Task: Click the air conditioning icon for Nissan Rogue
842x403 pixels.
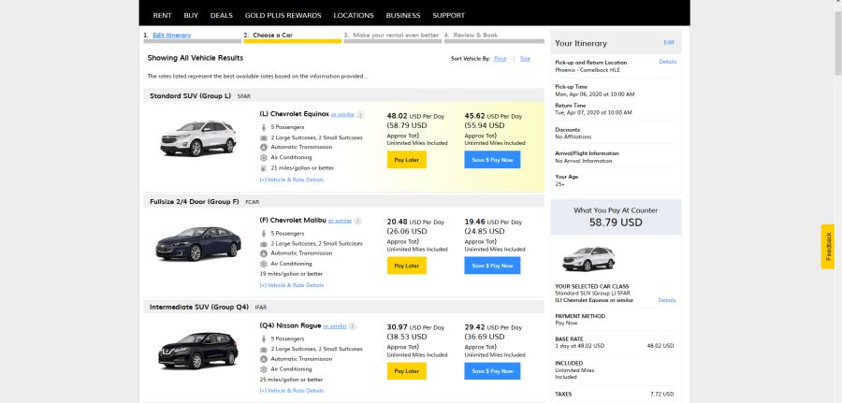Action: click(263, 369)
